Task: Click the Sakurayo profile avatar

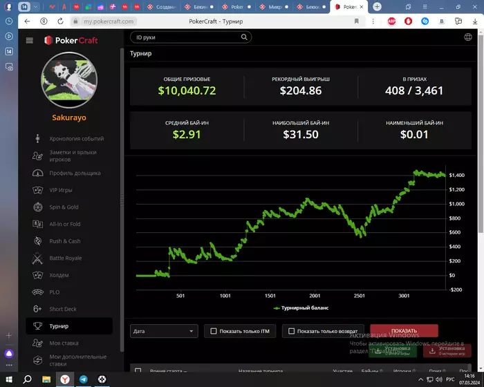Action: [69, 80]
